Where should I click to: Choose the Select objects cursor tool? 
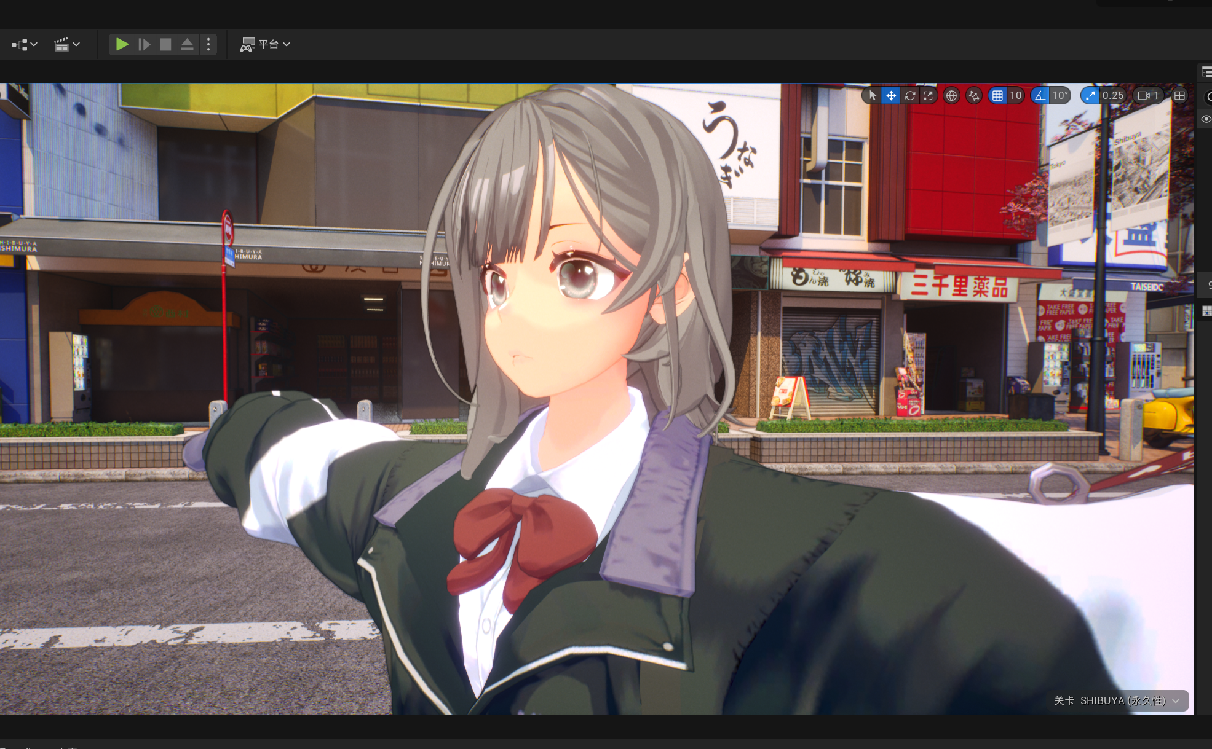coord(872,95)
